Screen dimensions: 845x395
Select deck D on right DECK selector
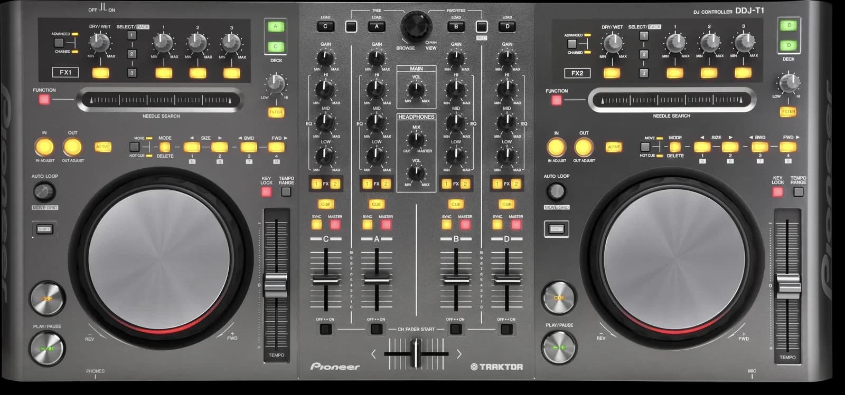coord(789,45)
